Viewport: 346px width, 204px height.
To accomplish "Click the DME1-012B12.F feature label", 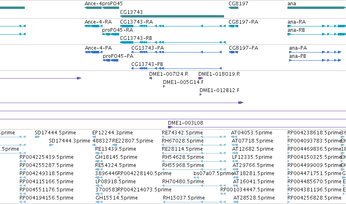I will point(220,90).
